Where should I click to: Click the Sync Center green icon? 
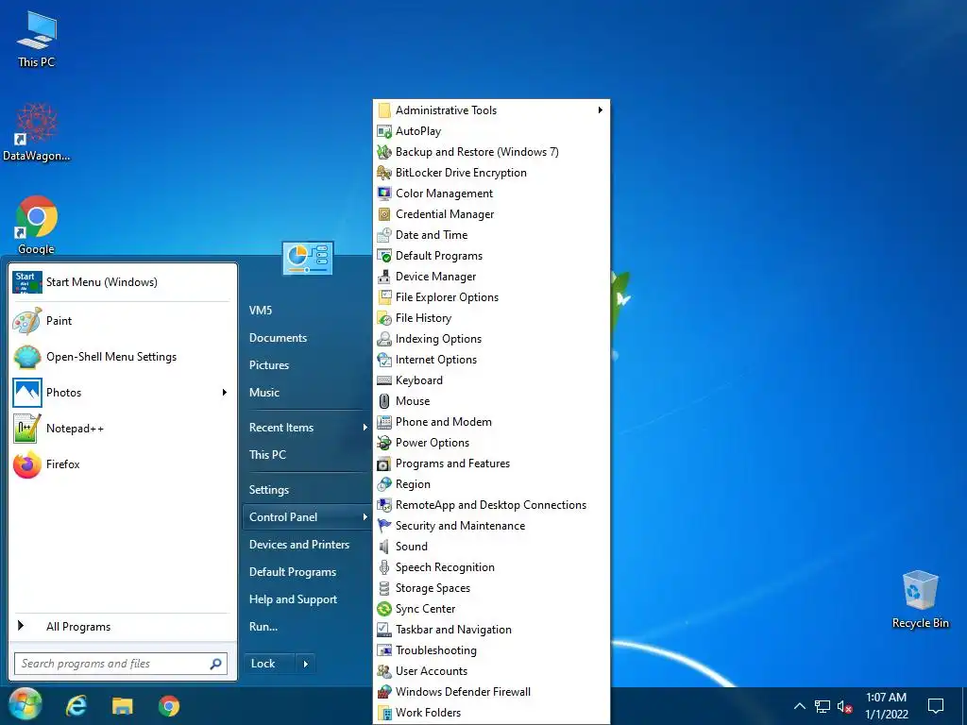coord(384,609)
